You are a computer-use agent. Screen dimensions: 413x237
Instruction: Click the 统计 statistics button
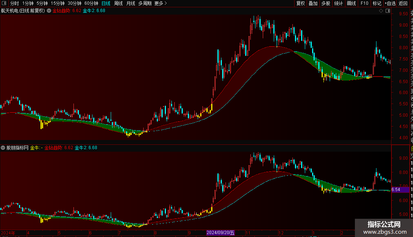pos(338,3)
